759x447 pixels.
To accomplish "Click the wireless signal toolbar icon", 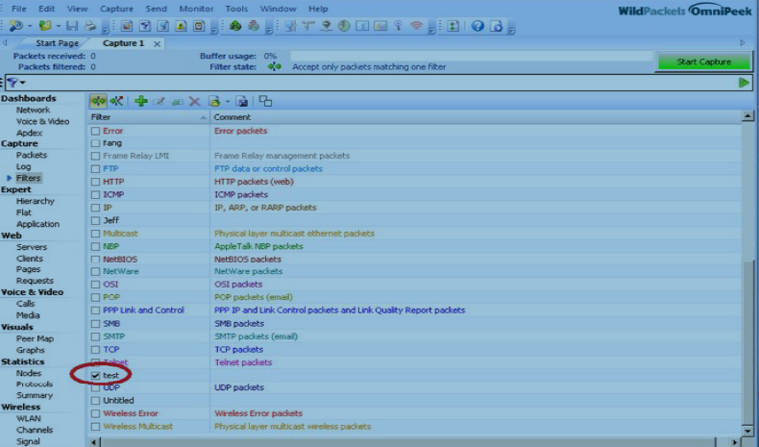I will 416,26.
